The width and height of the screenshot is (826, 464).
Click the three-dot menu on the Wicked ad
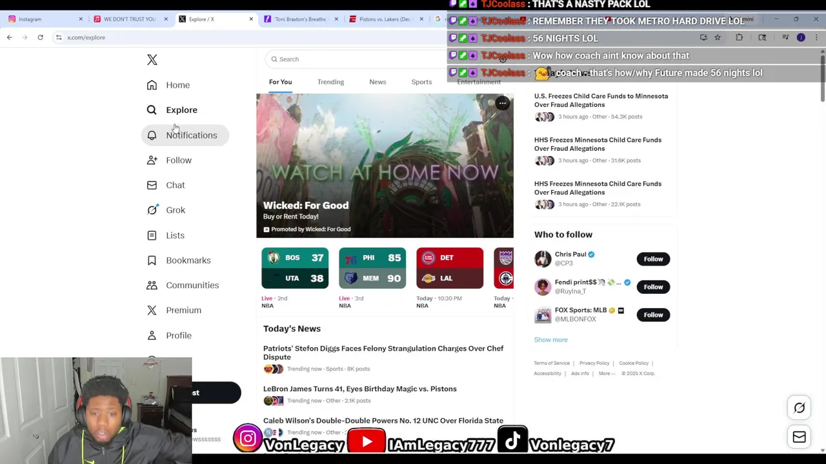point(502,103)
